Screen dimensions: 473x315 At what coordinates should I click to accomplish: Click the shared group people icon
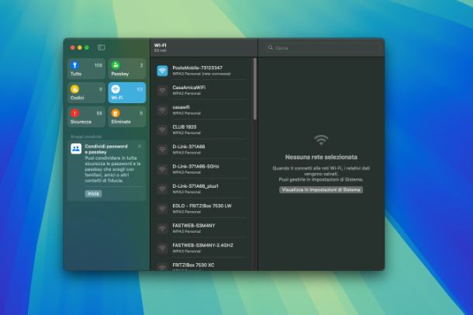76,149
